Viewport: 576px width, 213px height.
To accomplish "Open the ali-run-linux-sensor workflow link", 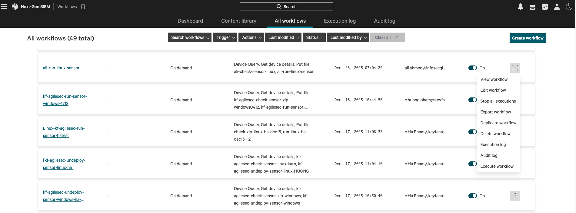I will coord(61,68).
